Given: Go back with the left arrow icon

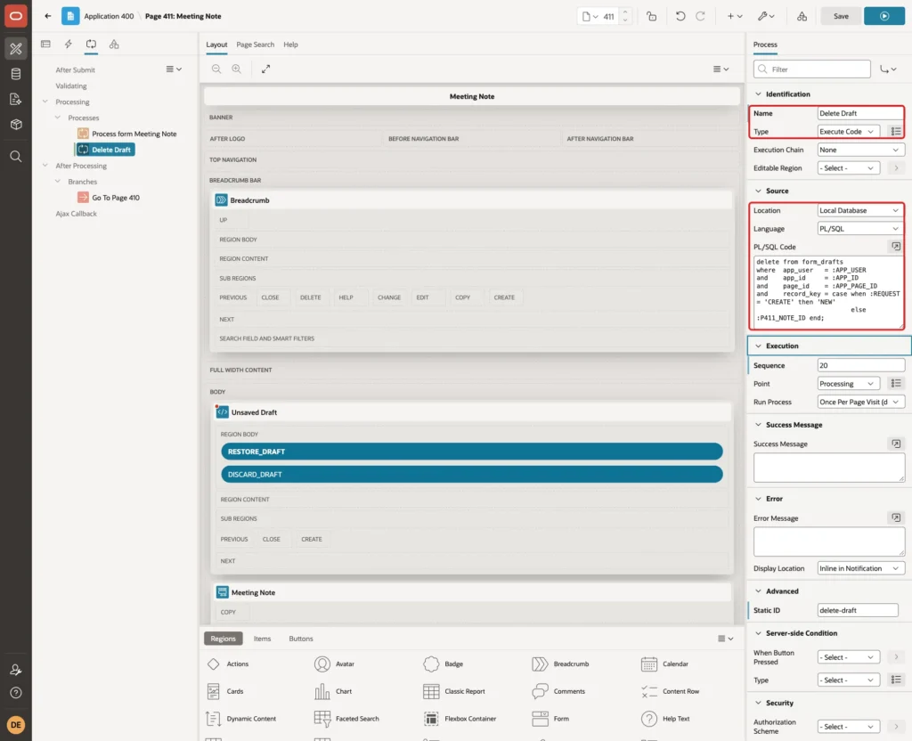Looking at the screenshot, I should tap(48, 16).
